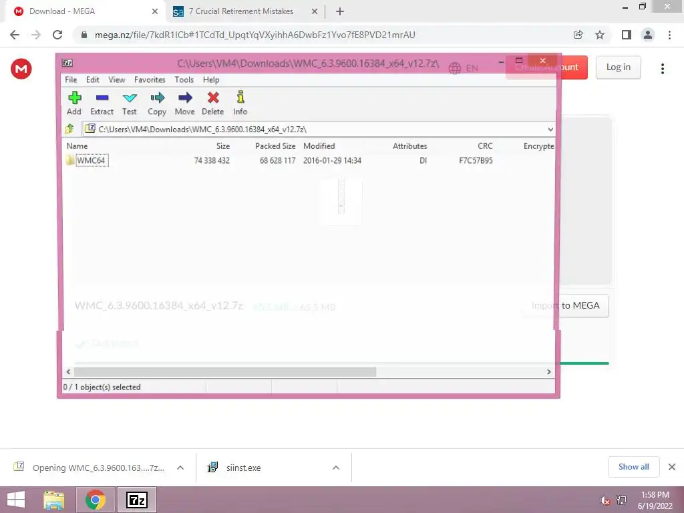This screenshot has height=513, width=684.
Task: Close the 7 Crucial Retirement Mistakes tab
Action: coord(314,11)
